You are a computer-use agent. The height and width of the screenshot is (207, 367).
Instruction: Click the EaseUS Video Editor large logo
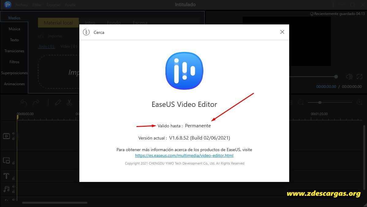click(184, 71)
